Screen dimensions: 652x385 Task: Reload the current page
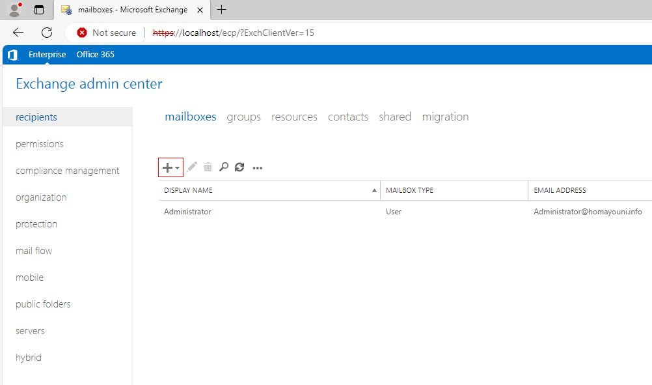click(x=47, y=33)
